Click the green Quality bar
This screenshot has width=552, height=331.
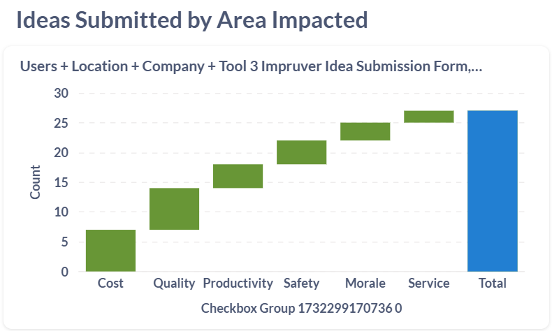tap(174, 209)
